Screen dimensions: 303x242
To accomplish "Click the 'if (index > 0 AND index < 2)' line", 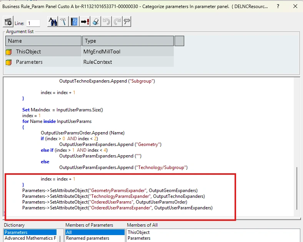I will pos(69,139).
